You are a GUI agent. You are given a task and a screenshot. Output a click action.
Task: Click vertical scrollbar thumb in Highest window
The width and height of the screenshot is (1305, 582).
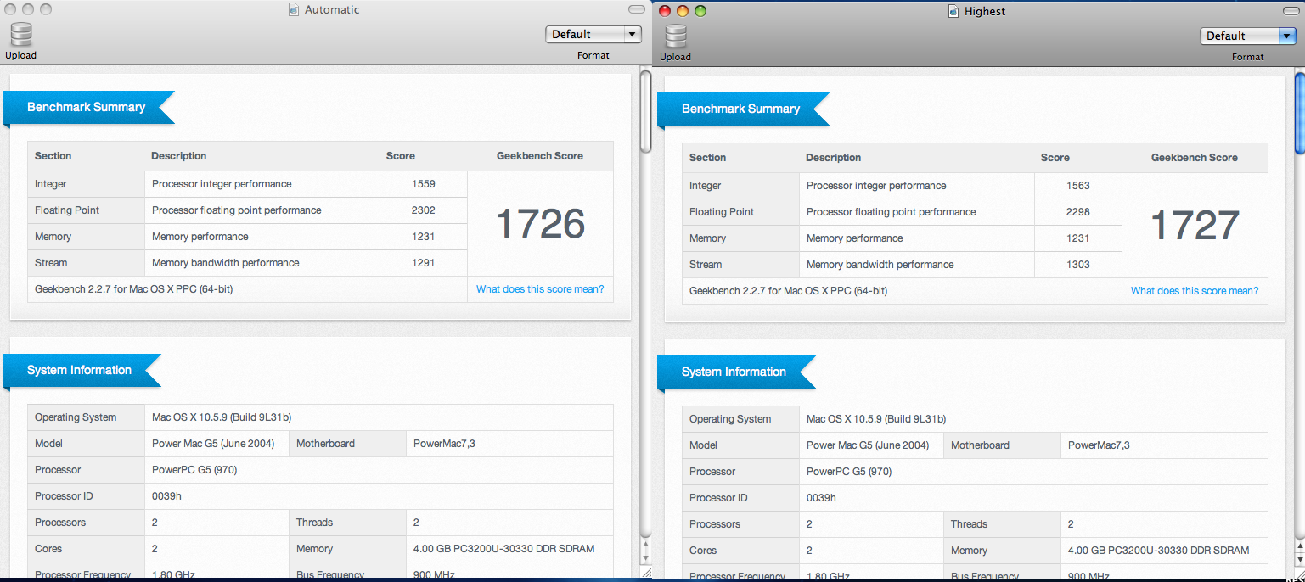1300,114
